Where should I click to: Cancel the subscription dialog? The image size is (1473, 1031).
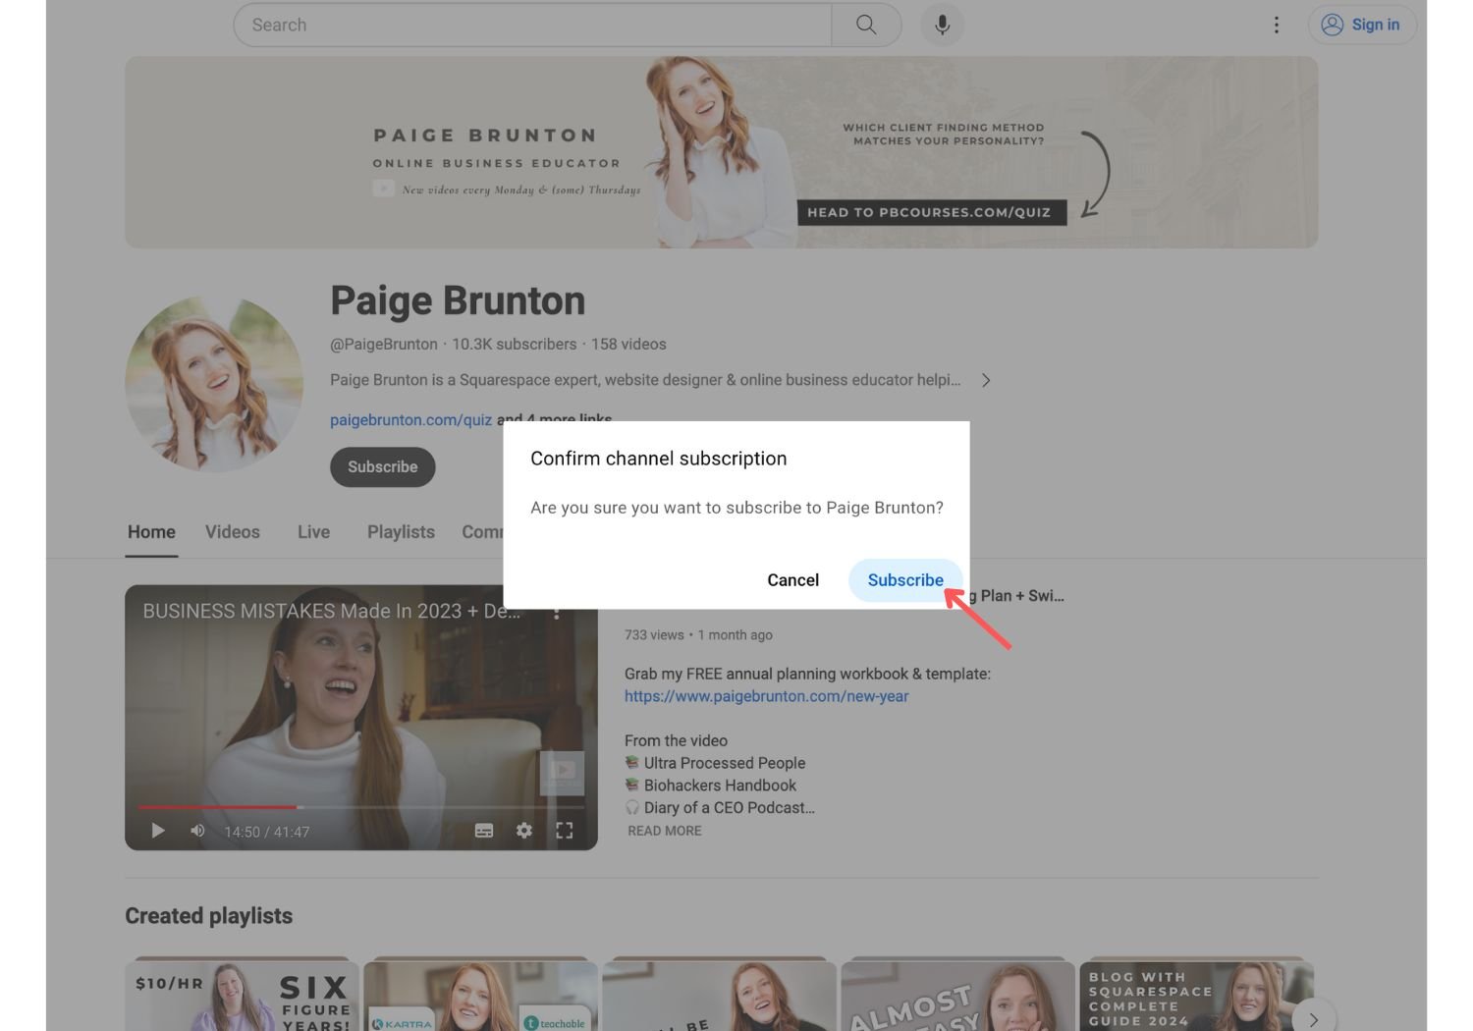tap(792, 580)
